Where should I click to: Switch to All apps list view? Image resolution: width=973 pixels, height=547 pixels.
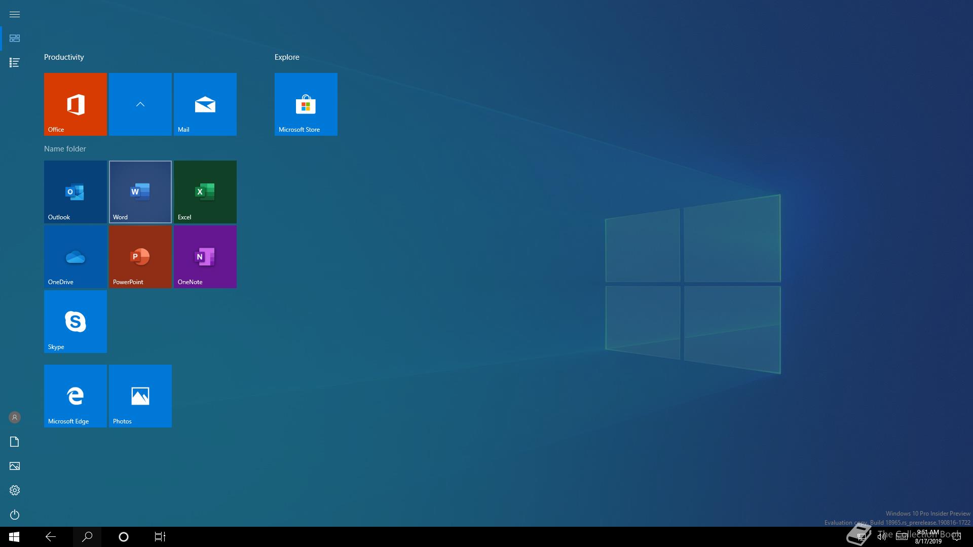click(15, 63)
